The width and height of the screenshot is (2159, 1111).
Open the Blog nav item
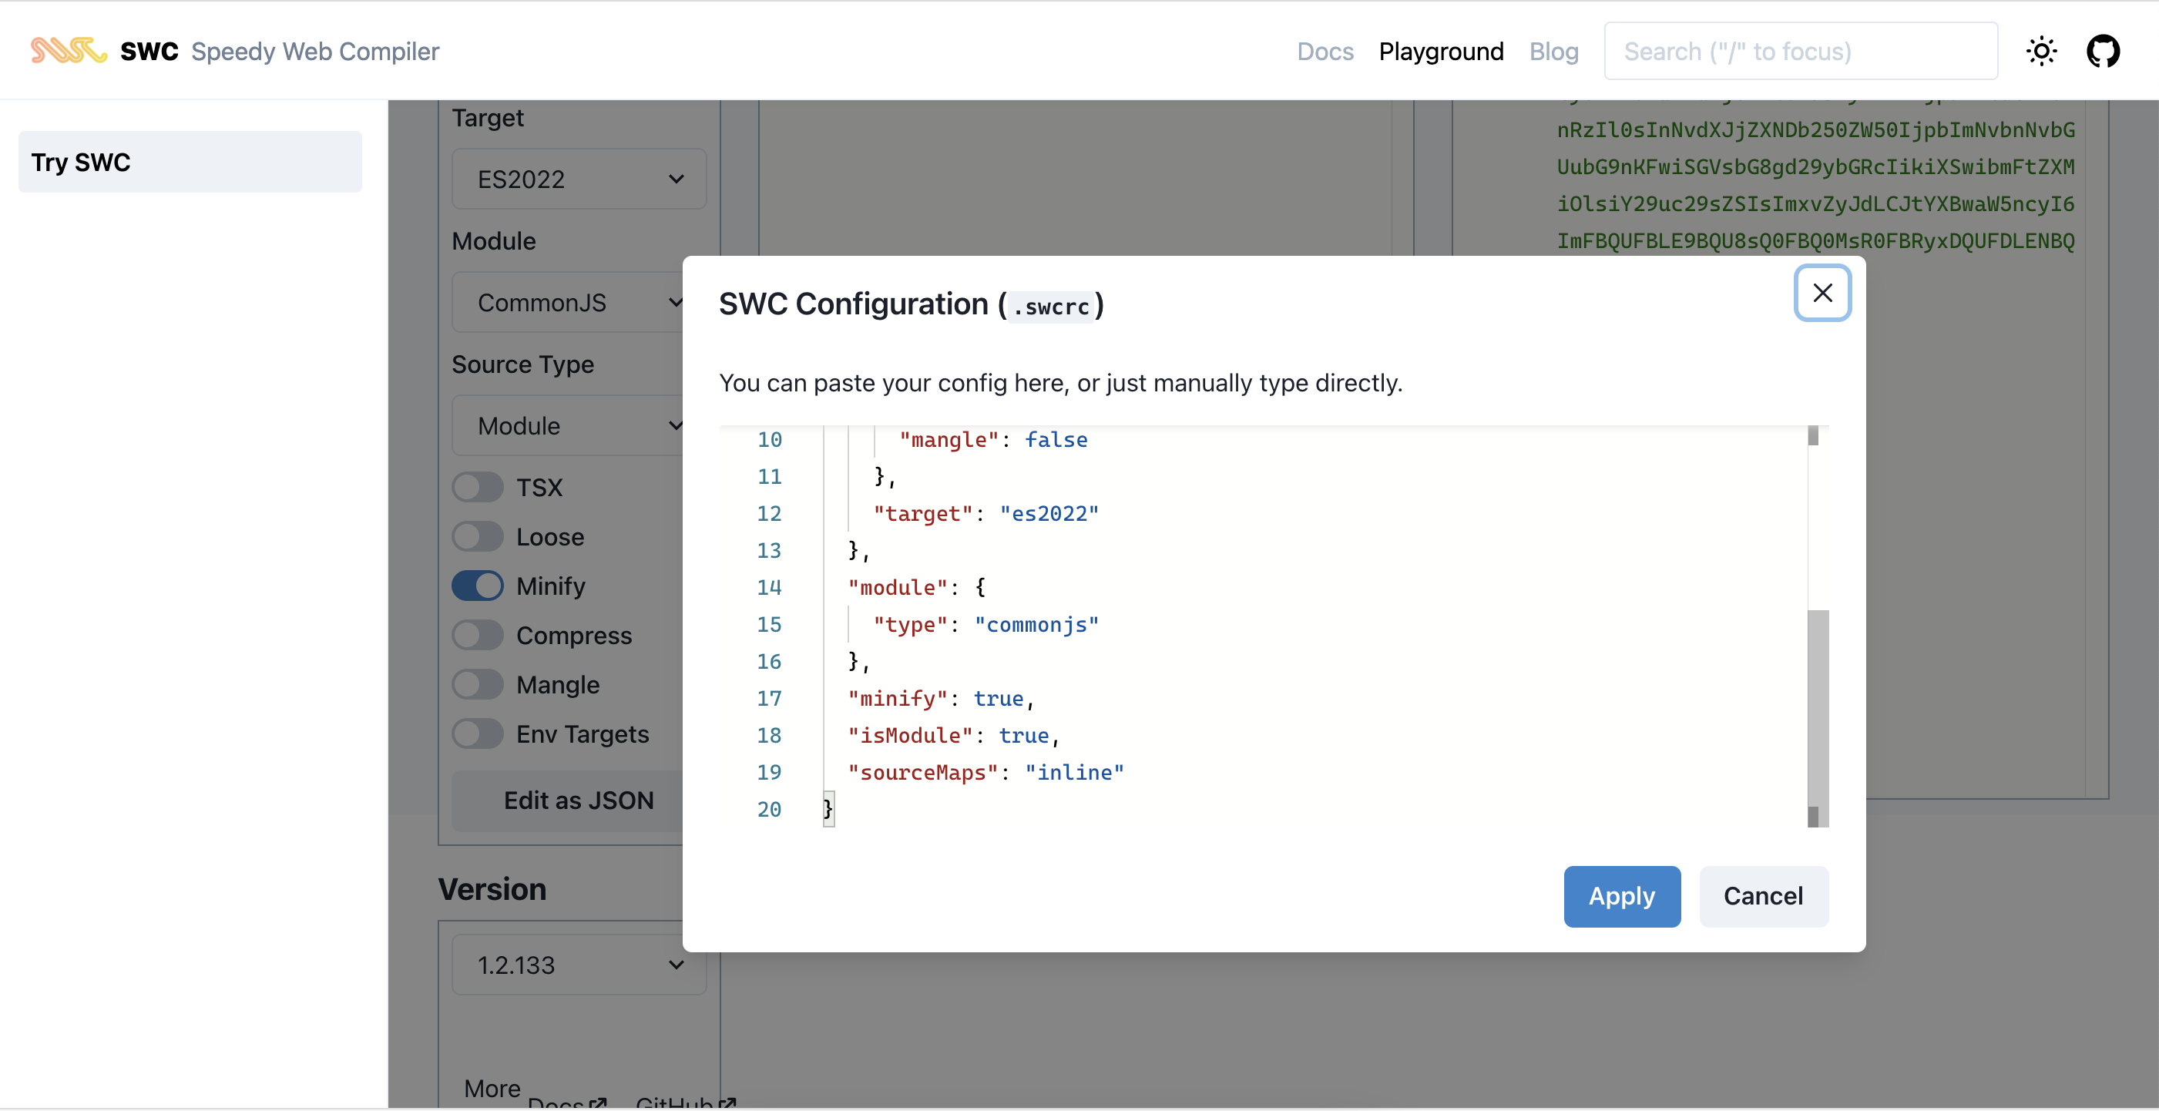(1553, 51)
